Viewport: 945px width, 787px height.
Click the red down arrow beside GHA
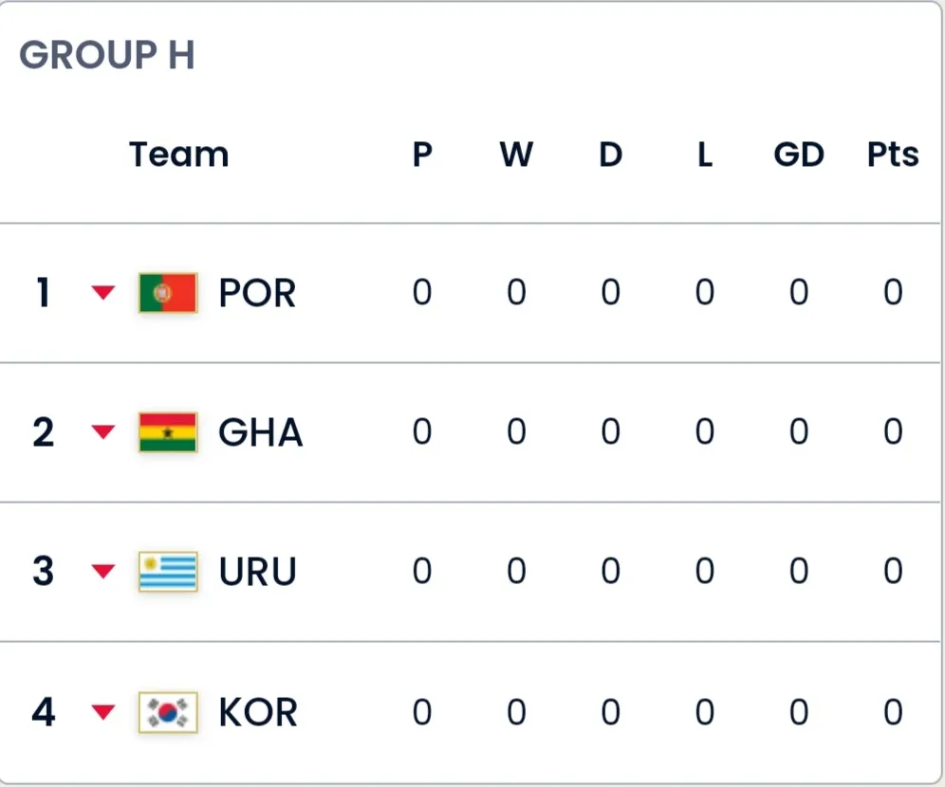point(103,431)
